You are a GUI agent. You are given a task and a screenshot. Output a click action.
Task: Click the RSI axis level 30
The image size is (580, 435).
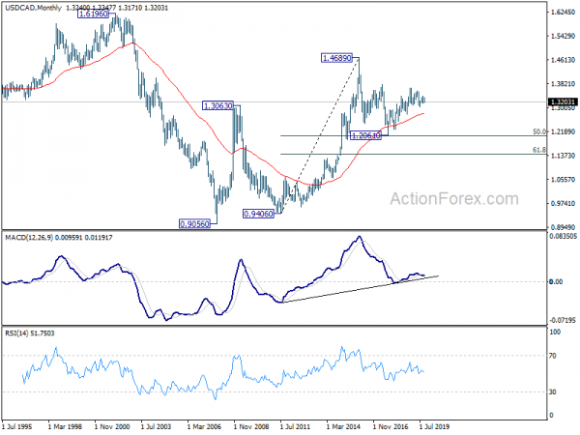coord(553,391)
